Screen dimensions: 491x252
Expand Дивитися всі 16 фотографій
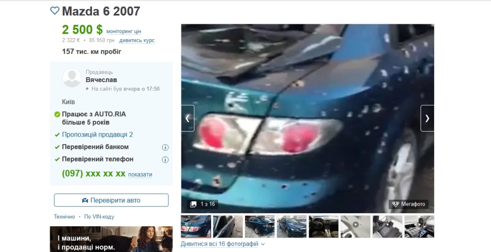[223, 244]
